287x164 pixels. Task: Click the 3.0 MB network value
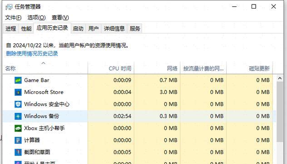tap(168, 92)
